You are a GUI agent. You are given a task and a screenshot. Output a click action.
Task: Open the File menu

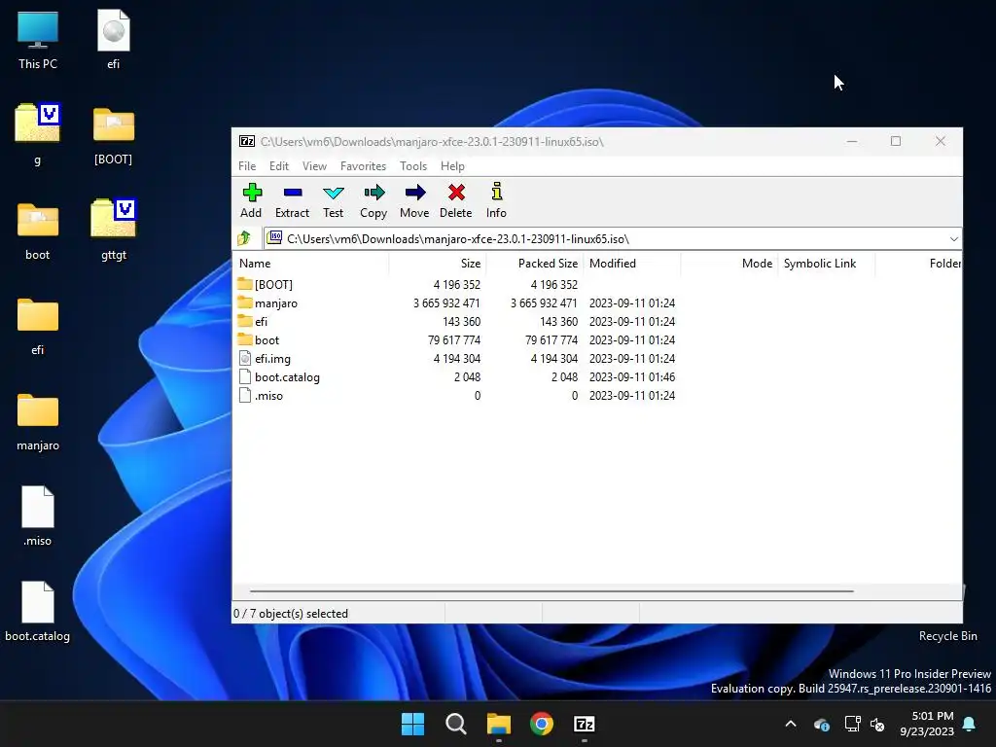(247, 165)
